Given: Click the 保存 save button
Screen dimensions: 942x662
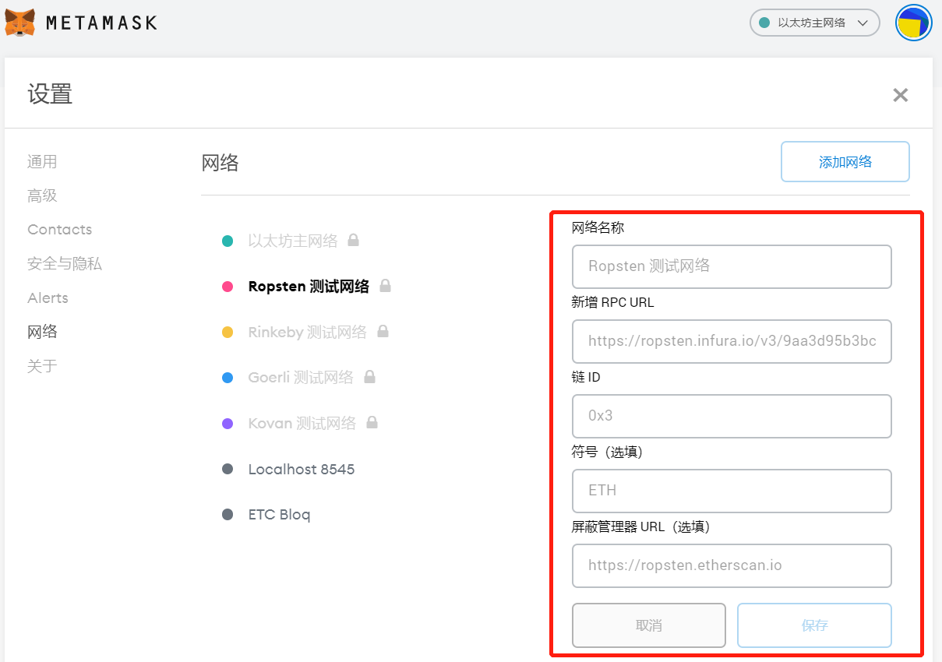Looking at the screenshot, I should pos(814,625).
